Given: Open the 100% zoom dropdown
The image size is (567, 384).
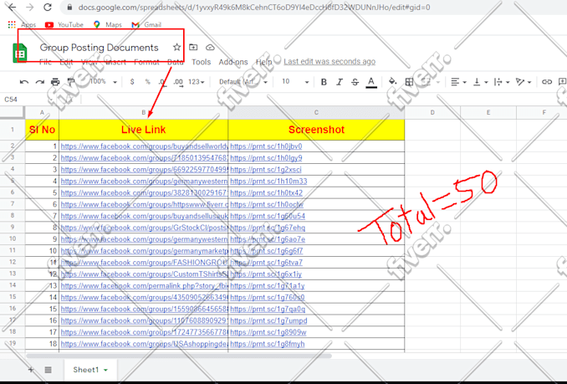Looking at the screenshot, I should [103, 82].
